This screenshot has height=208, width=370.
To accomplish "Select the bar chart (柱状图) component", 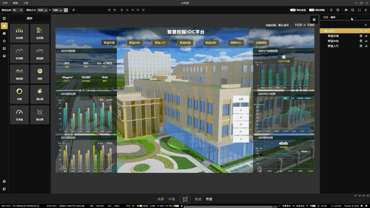I will [x=20, y=33].
